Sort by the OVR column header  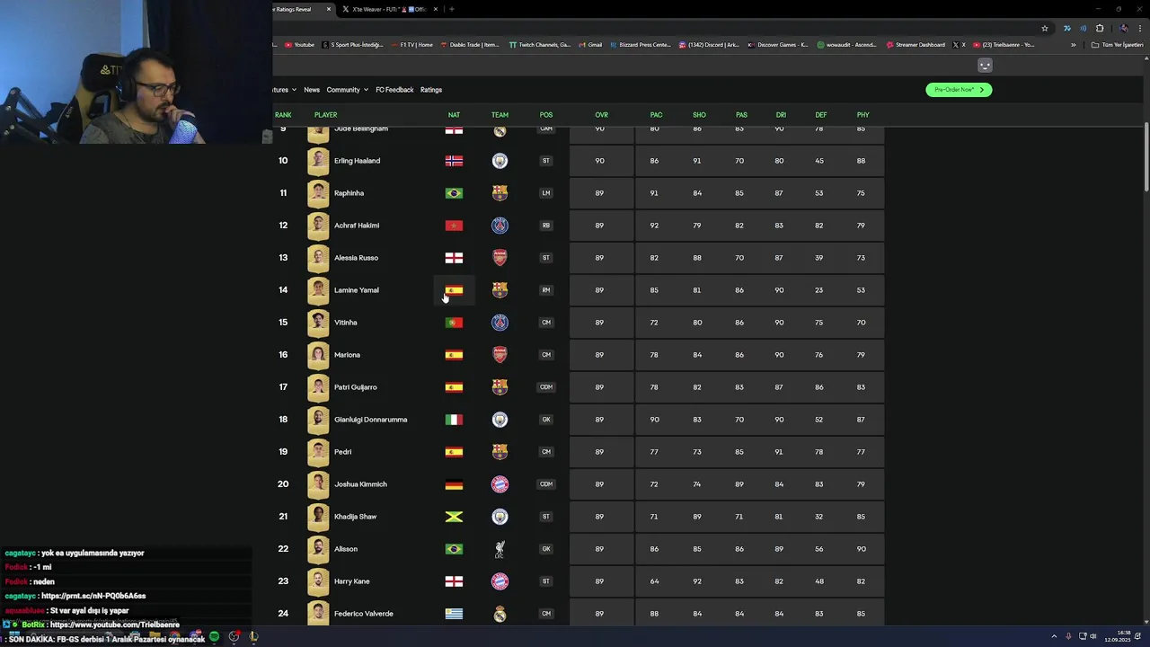click(x=601, y=115)
